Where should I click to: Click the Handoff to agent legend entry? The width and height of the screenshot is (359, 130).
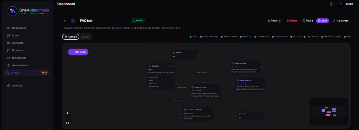coord(331,37)
